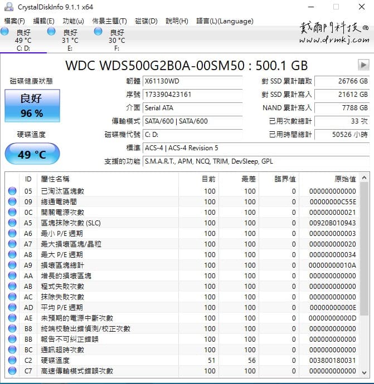Click the 原始值 column header

(329, 179)
